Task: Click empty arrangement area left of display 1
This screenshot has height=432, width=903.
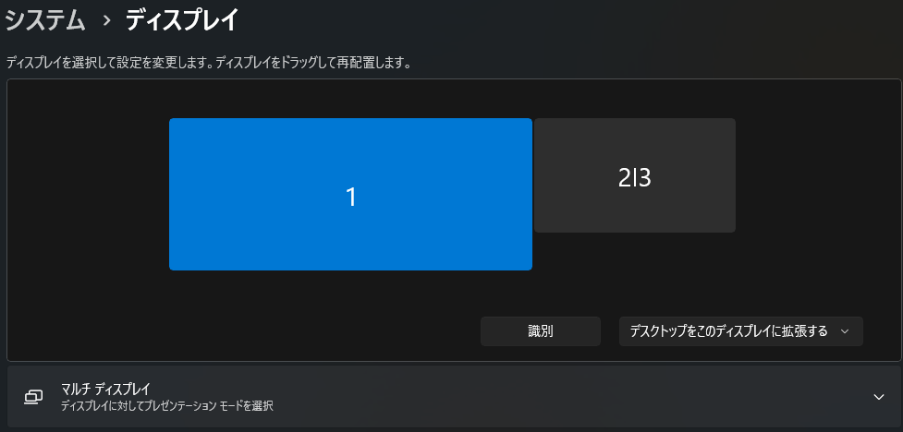Action: coord(88,194)
